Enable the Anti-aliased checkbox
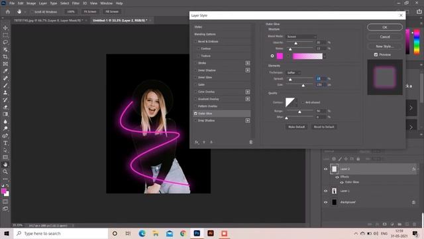 303,102
